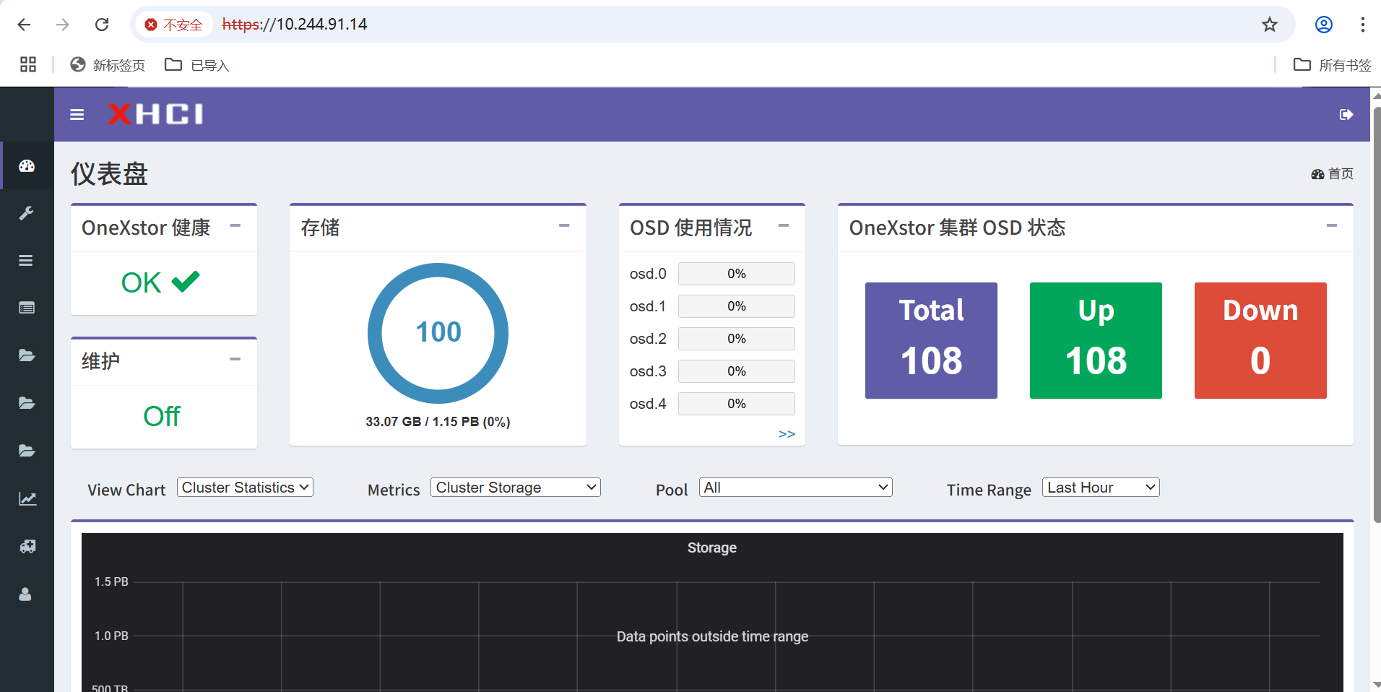
Task: Click the ambulance icon in sidebar
Action: 27,546
